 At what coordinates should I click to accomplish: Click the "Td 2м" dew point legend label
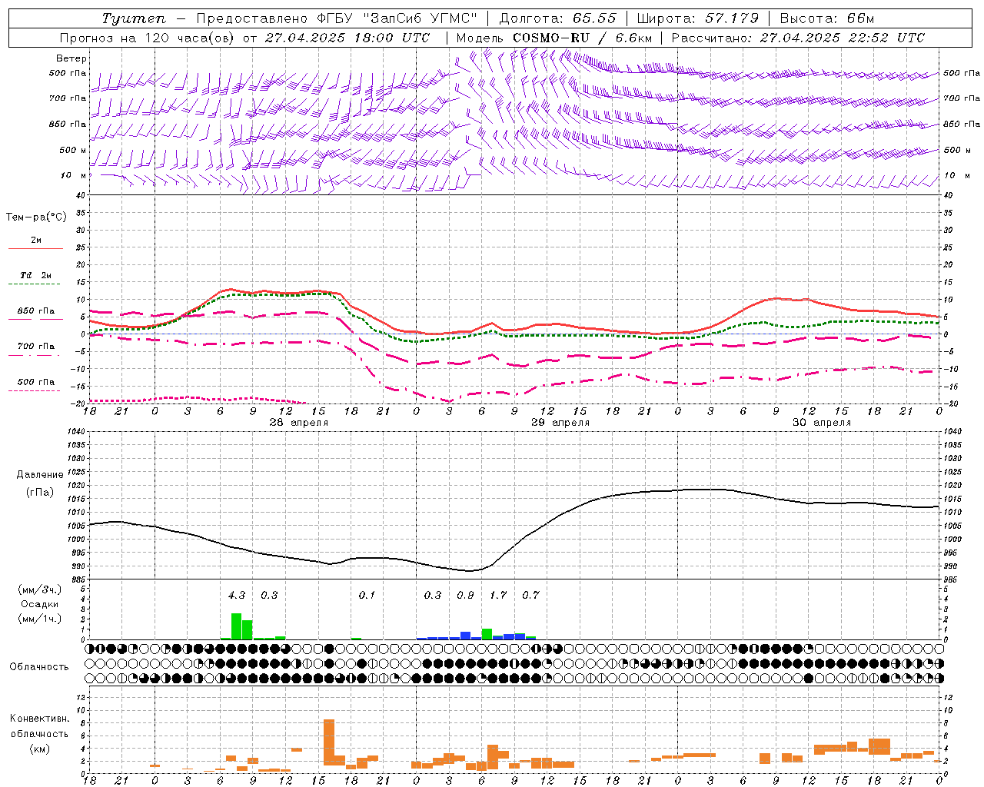click(36, 275)
